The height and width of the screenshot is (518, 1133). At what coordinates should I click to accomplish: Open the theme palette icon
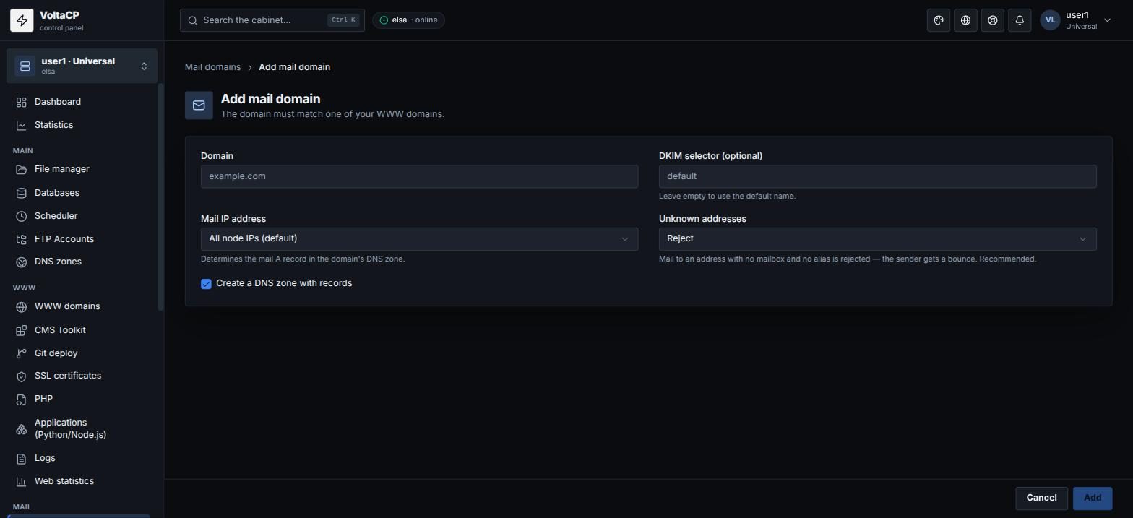pos(939,20)
